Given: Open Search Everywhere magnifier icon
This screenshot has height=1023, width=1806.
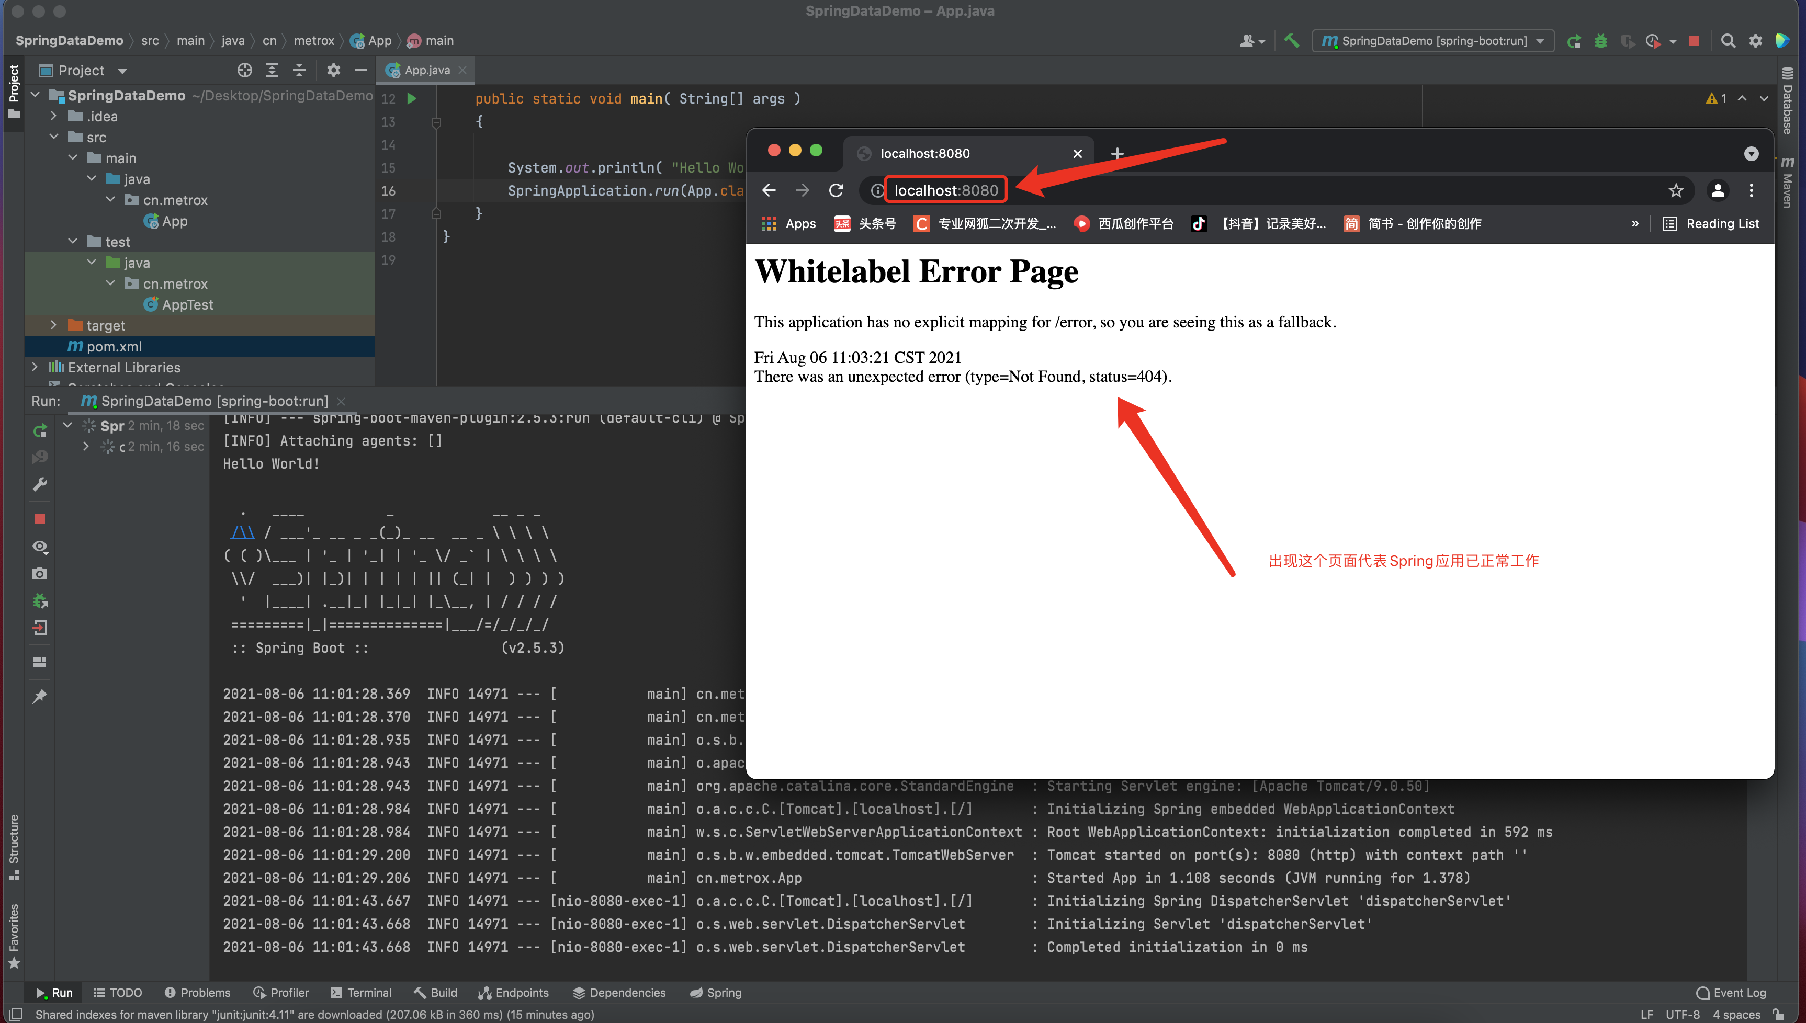Looking at the screenshot, I should (x=1728, y=41).
